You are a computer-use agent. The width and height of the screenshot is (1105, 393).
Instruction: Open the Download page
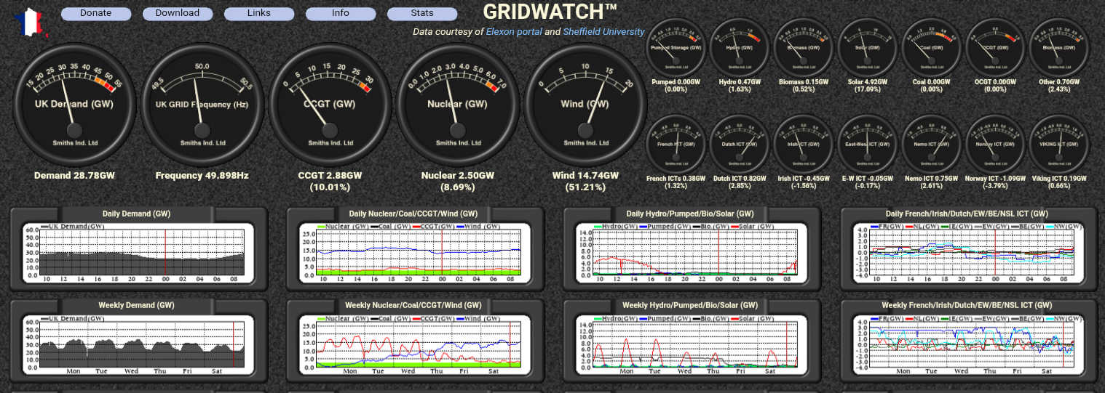coord(178,13)
